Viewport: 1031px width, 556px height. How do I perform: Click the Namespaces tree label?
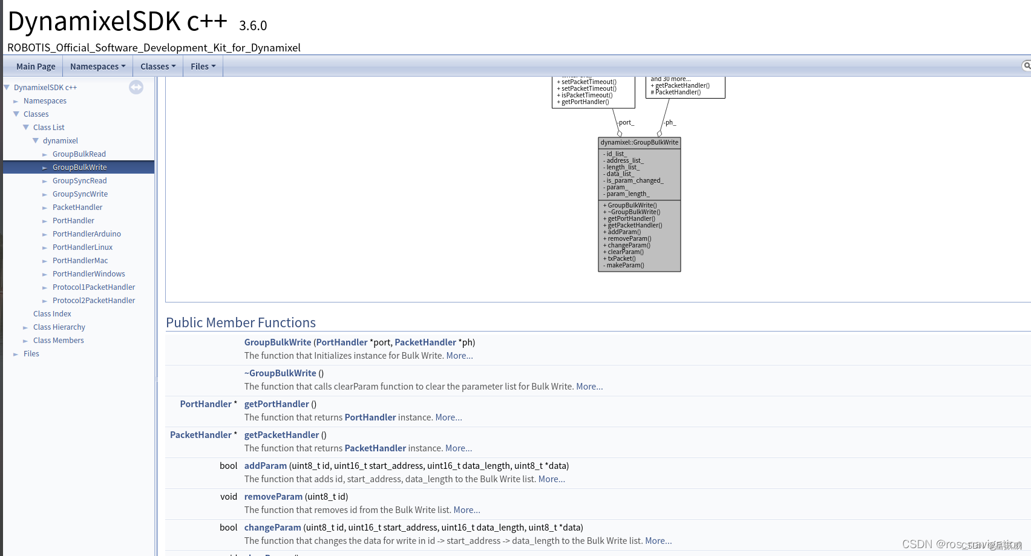click(x=45, y=101)
